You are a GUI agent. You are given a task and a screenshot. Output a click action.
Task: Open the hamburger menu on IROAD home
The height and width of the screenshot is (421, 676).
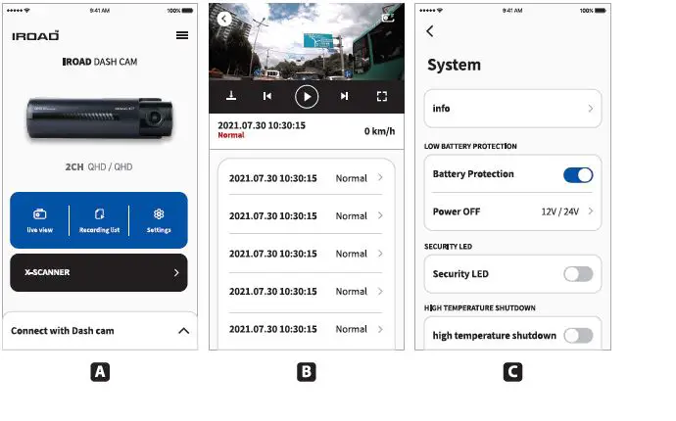pos(182,35)
